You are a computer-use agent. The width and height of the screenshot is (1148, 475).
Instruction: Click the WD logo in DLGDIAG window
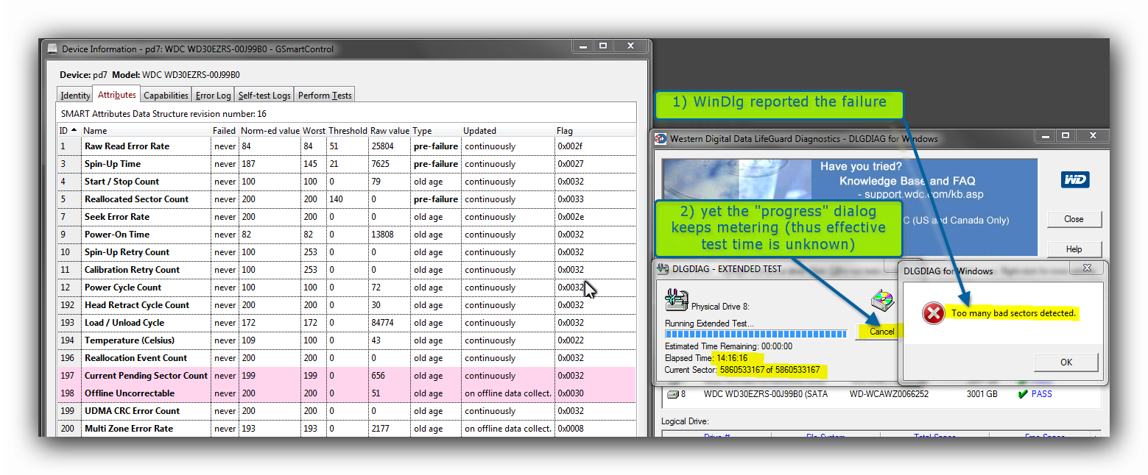pyautogui.click(x=1075, y=179)
